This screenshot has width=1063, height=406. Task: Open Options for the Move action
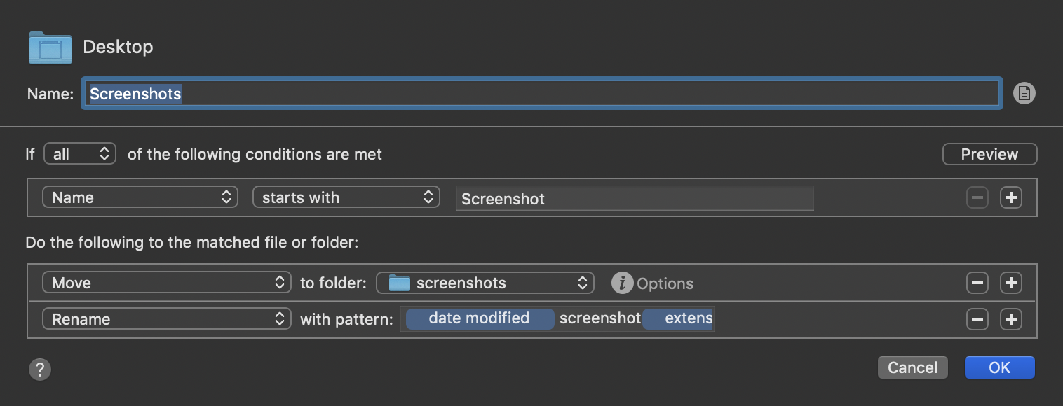(x=665, y=283)
